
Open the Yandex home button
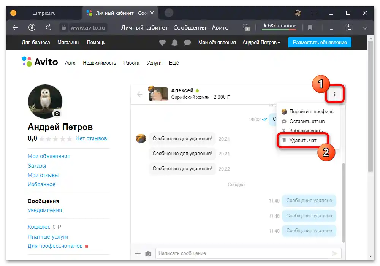coord(32,27)
